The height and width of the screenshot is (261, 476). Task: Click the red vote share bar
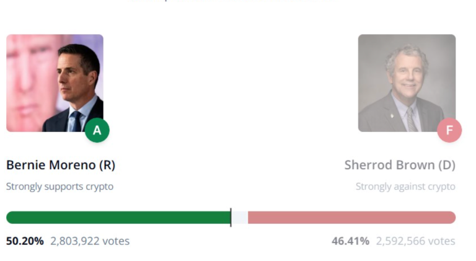(x=351, y=218)
